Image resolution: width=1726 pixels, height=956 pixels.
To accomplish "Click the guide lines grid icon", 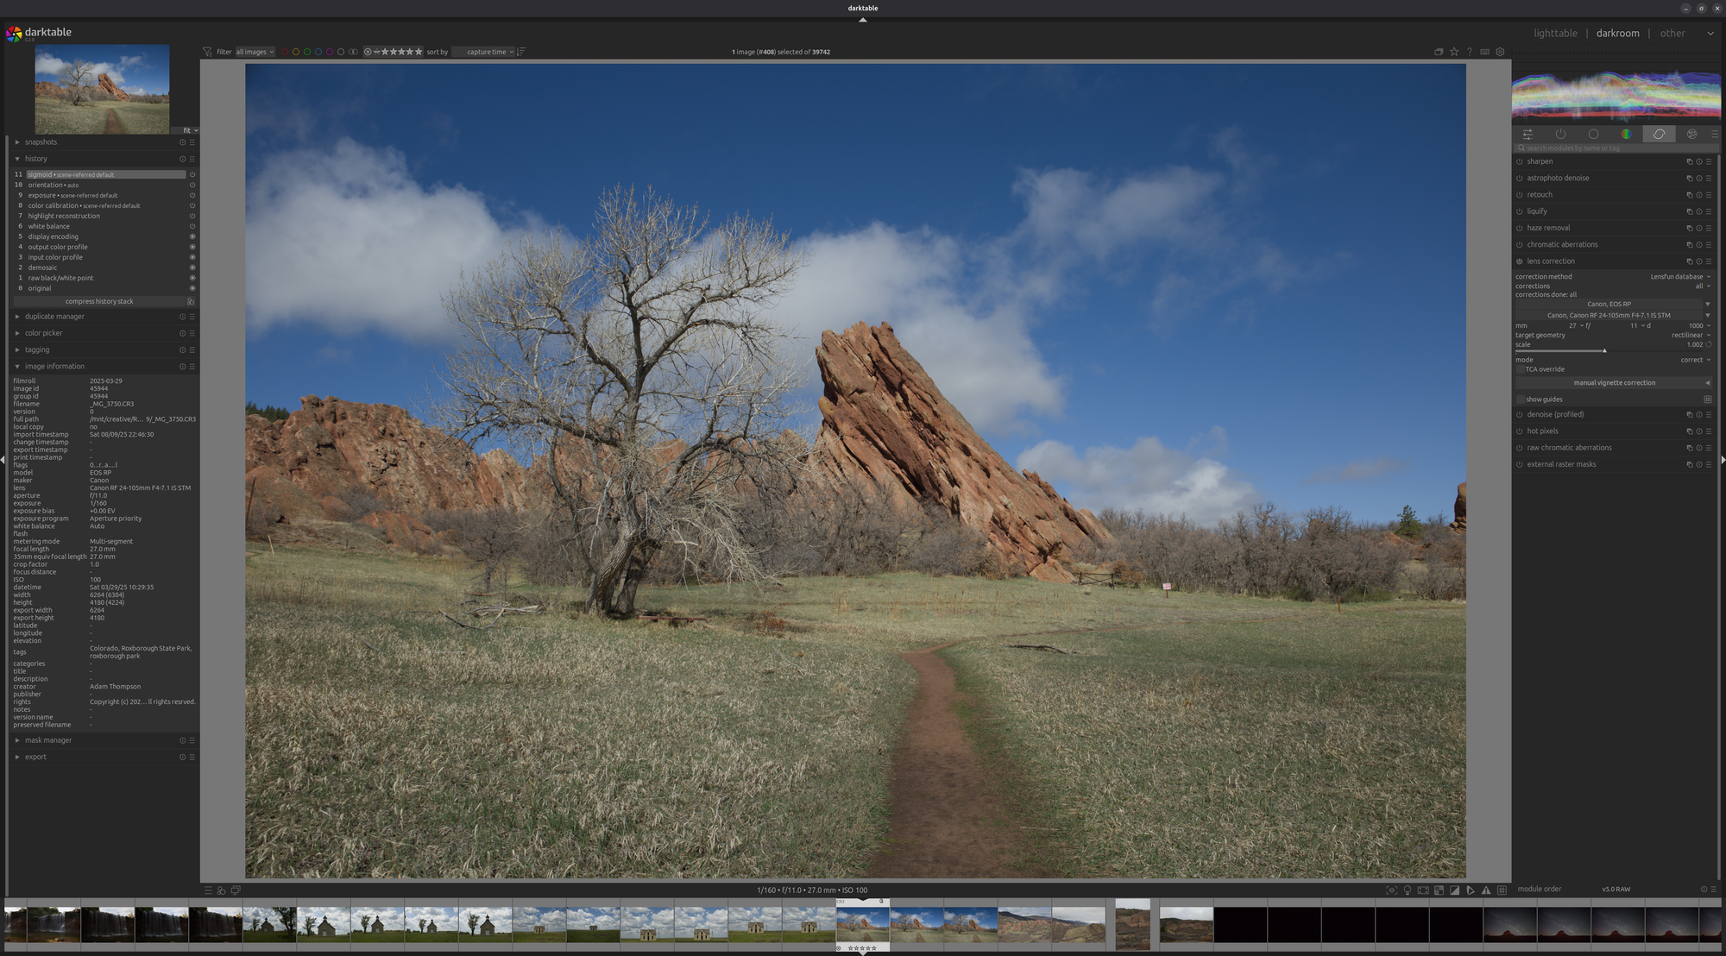I will (1502, 890).
